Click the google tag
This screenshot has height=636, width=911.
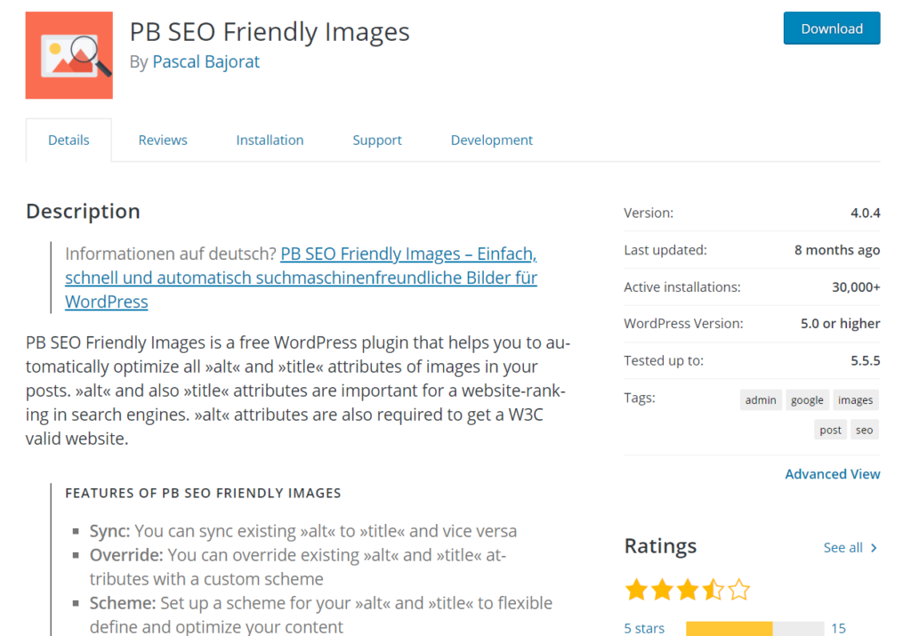(807, 399)
